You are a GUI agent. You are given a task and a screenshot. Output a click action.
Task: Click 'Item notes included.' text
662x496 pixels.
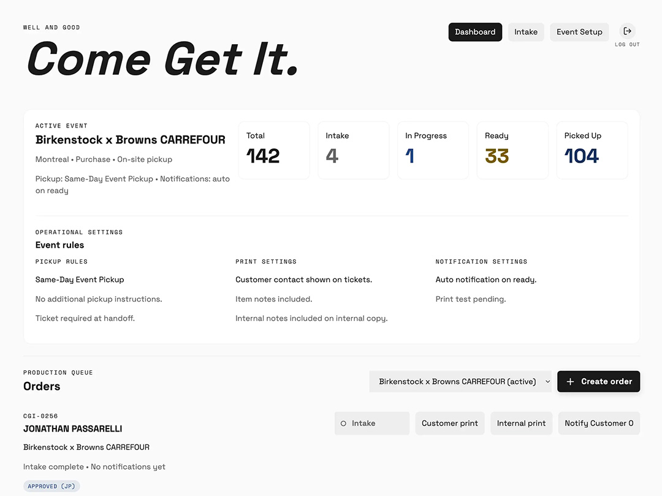273,299
